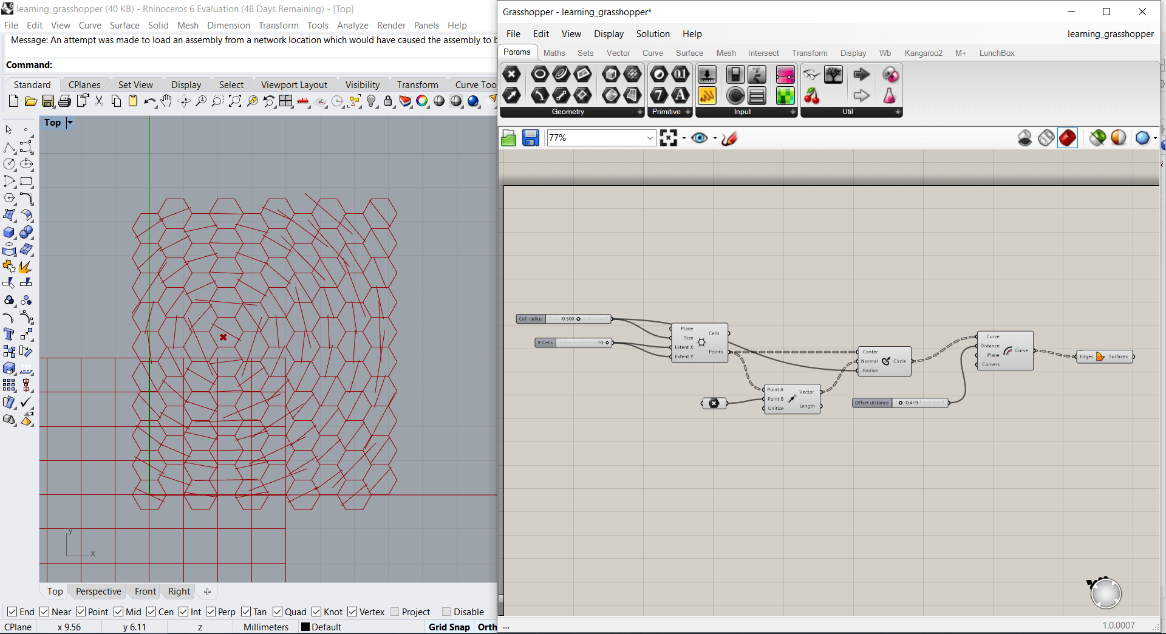The image size is (1166, 634).
Task: Click the CPlane status bar button
Action: click(18, 627)
